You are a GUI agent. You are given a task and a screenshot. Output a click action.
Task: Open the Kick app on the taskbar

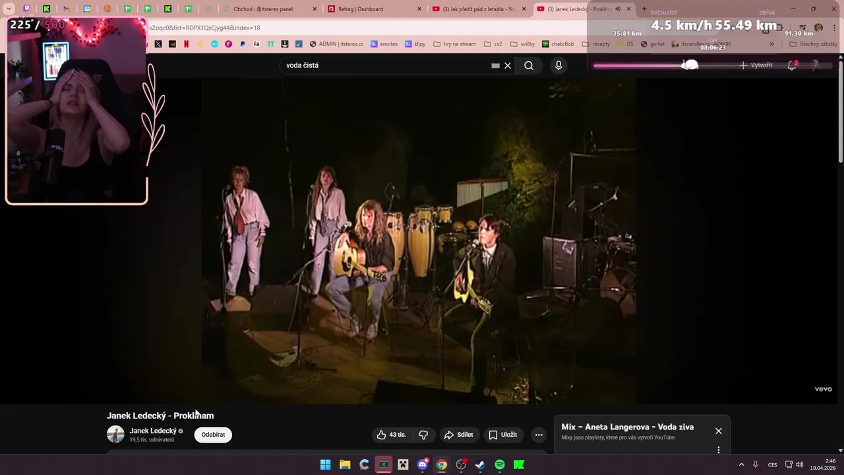[519, 464]
